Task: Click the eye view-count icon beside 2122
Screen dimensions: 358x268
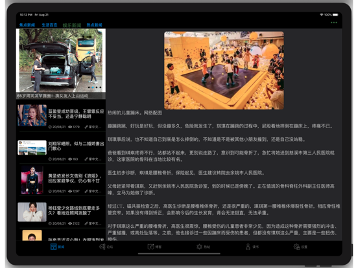Action: (x=70, y=223)
